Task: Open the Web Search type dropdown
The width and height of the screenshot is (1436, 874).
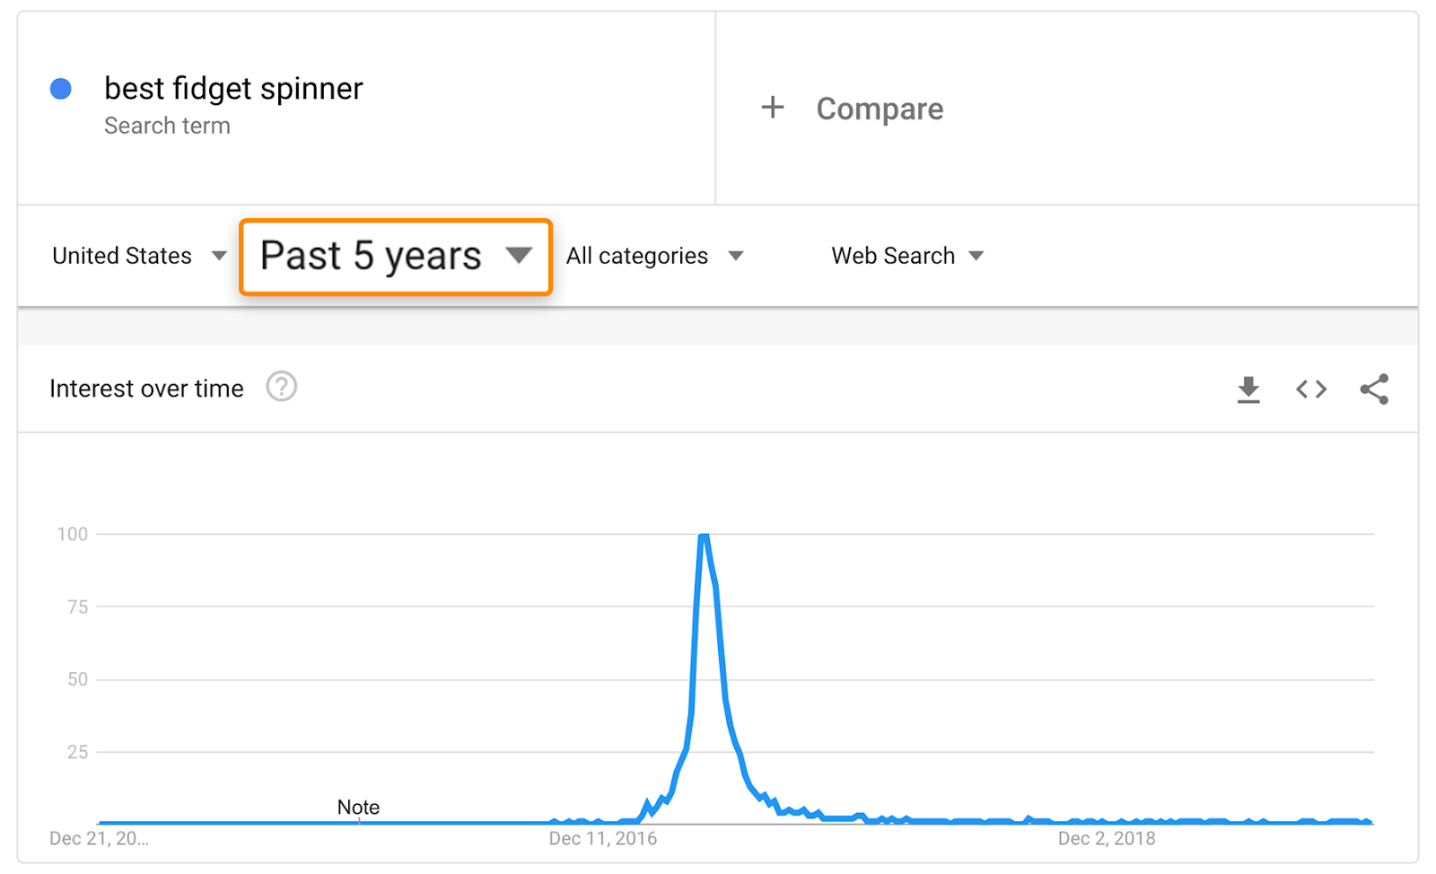Action: (x=907, y=257)
